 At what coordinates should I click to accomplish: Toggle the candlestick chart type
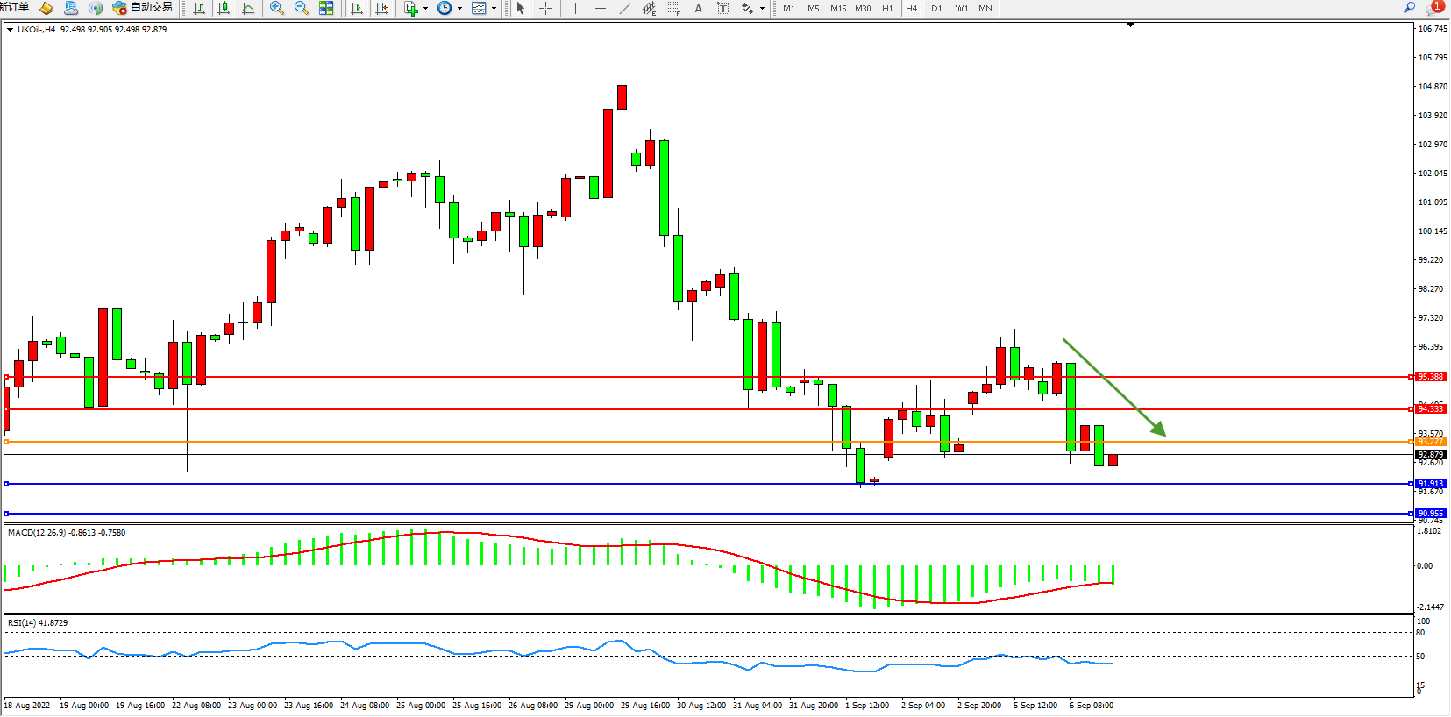click(224, 8)
